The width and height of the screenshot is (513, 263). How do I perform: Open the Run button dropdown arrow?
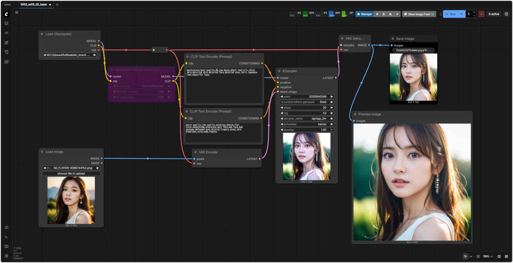point(462,14)
